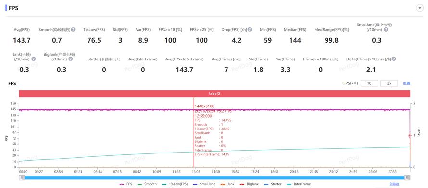Click the hide-all link beside the legend
This screenshot has width=428, height=188.
pyautogui.click(x=394, y=184)
